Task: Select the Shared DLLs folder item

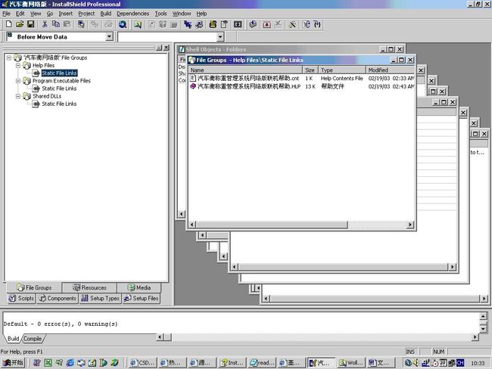Action: tap(47, 96)
